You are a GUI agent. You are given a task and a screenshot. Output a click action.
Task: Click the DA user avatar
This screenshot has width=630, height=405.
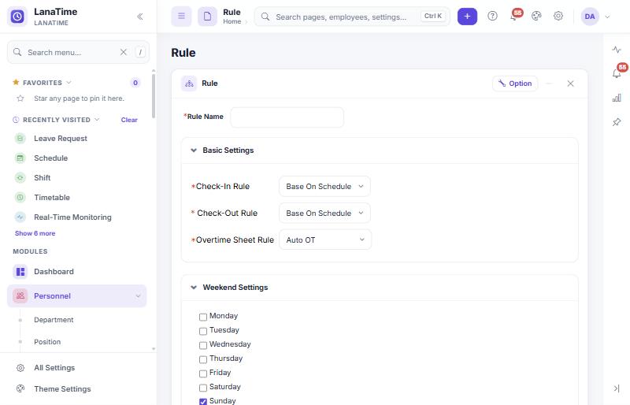pos(590,17)
